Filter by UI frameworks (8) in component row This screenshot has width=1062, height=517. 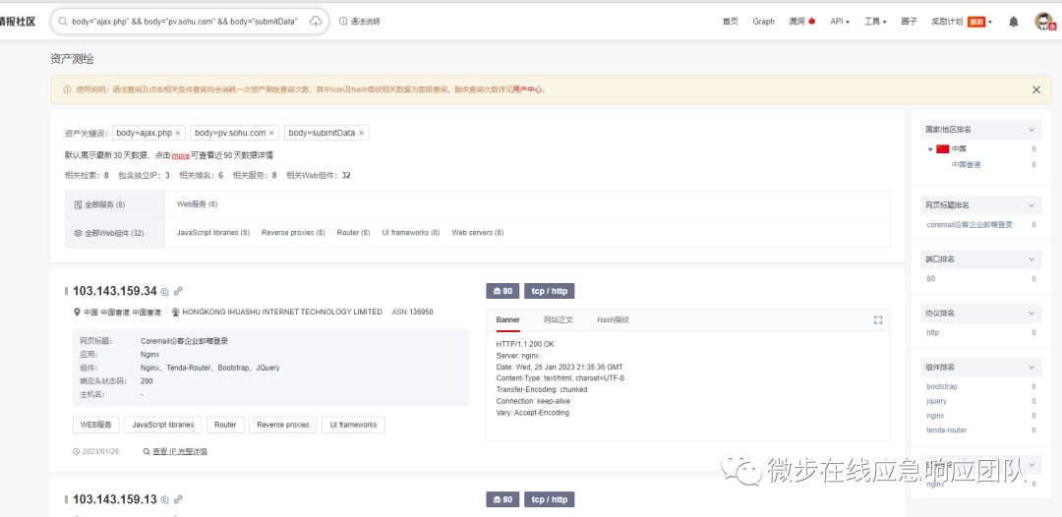pos(410,232)
